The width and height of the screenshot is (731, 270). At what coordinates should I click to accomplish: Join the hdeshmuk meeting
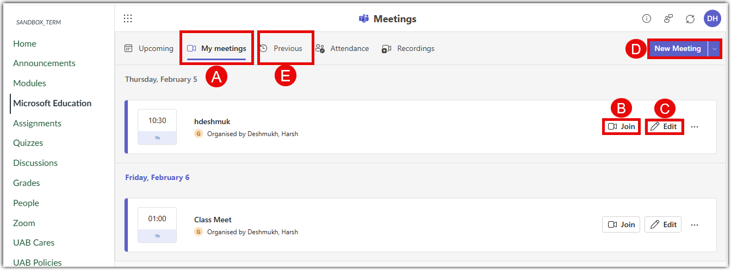point(621,127)
